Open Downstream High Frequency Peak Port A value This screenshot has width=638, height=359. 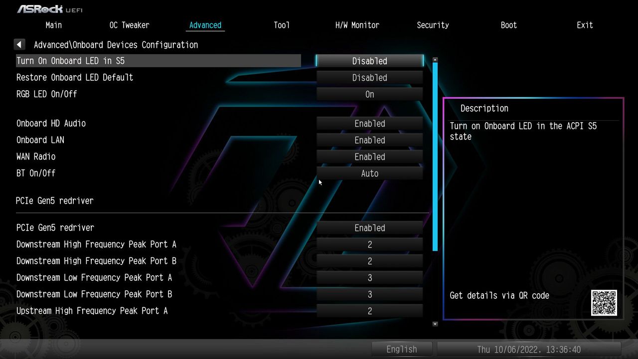370,244
